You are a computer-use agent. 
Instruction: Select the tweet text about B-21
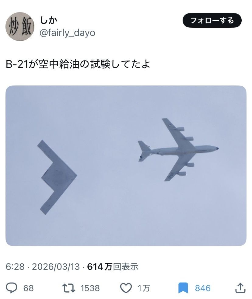[78, 64]
